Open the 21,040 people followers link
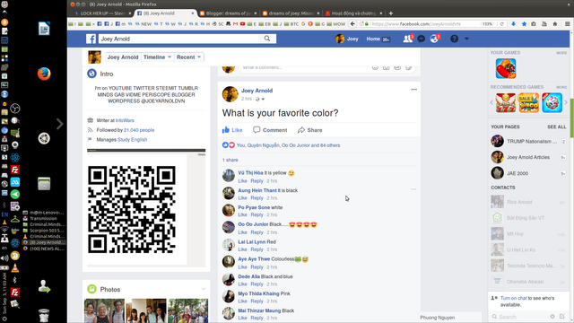 coord(139,130)
